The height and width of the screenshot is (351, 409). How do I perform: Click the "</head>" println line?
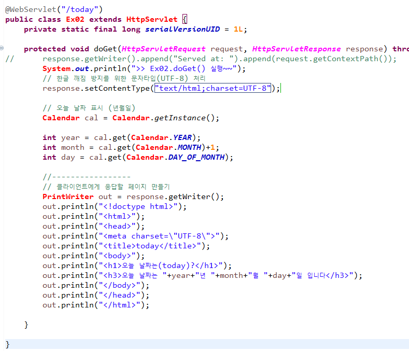coord(96,295)
